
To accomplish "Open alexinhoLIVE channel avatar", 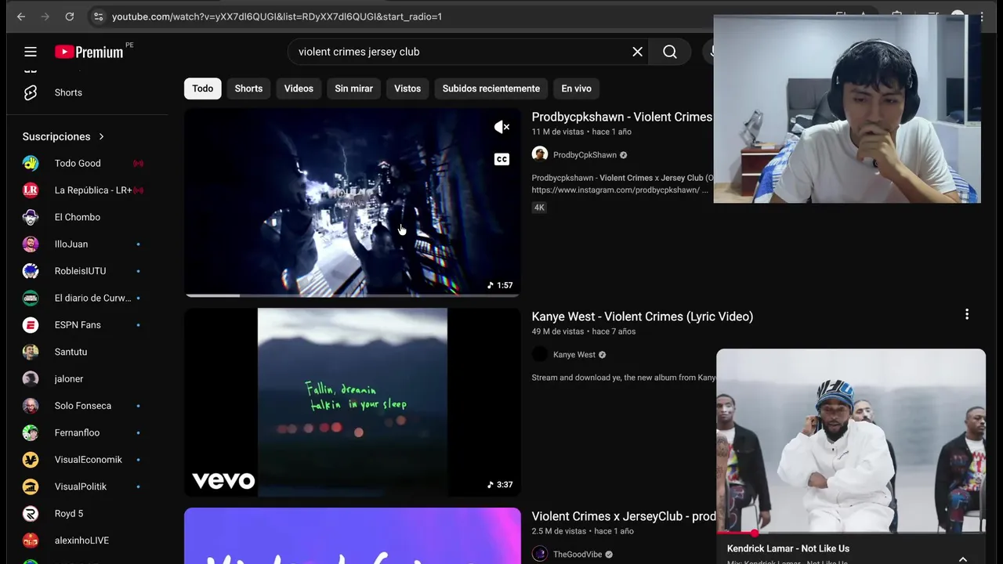I will click(x=31, y=540).
